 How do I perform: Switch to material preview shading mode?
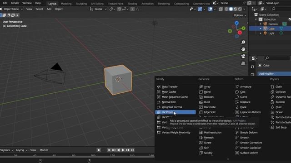tap(236, 9)
